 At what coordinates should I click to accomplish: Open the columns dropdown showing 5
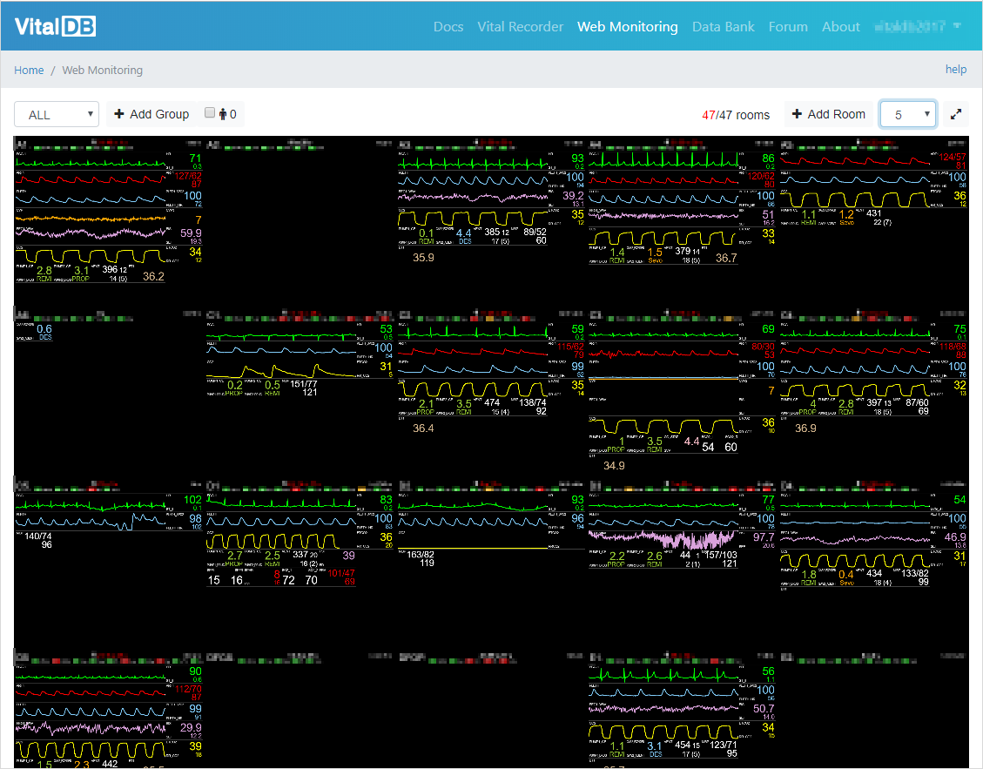point(908,114)
